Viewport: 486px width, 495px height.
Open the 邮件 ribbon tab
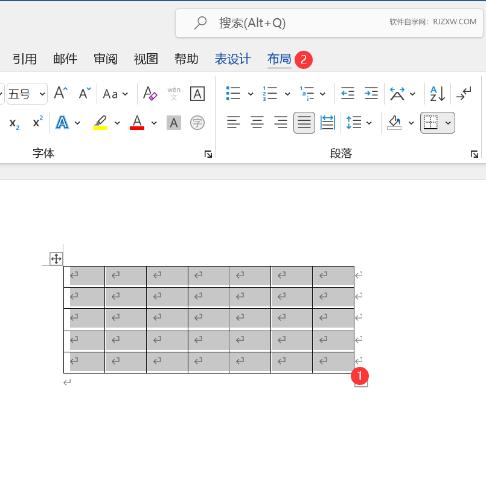[65, 59]
